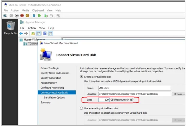
Task: Reset the VM with green play icon
Action: (x=39, y=16)
